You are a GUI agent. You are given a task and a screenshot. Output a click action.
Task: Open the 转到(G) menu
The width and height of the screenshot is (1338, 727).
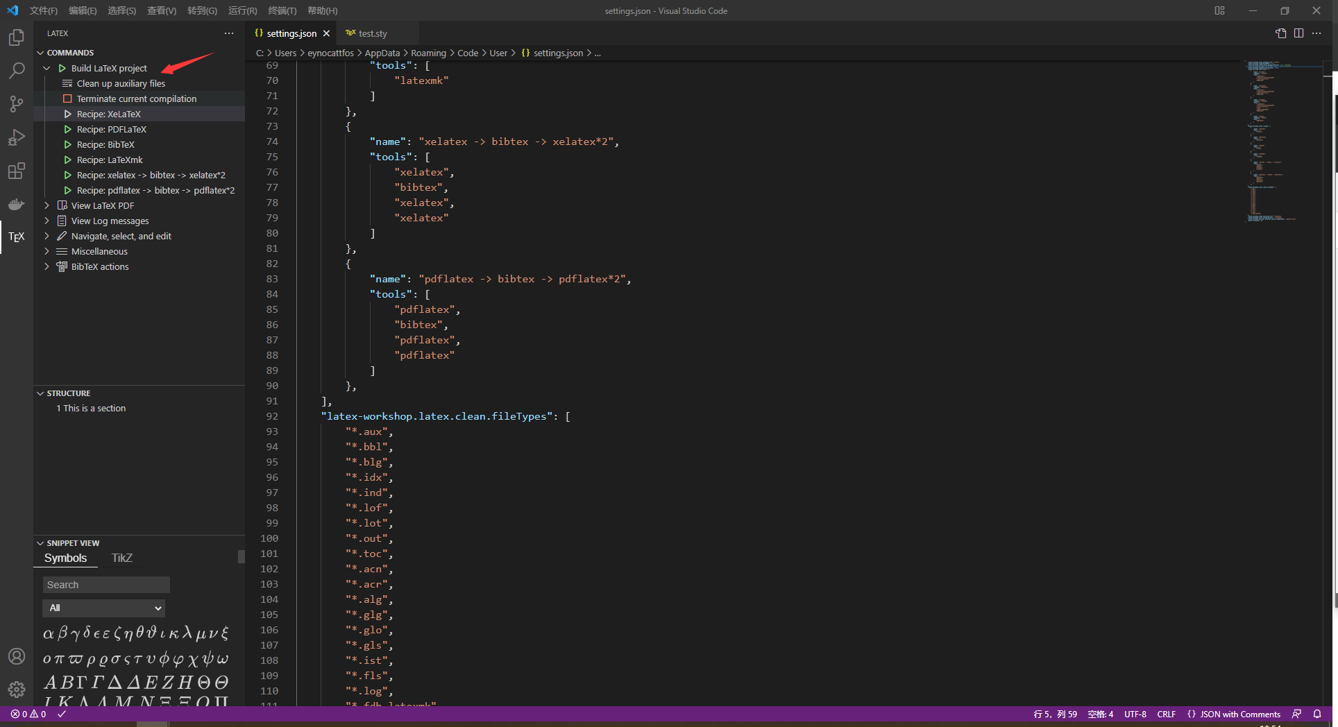point(202,10)
